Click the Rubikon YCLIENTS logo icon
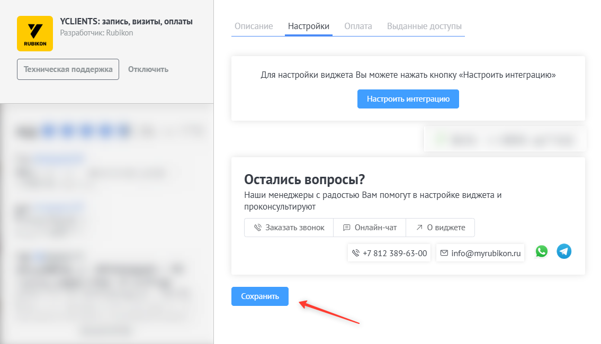The image size is (601, 344). pos(35,34)
